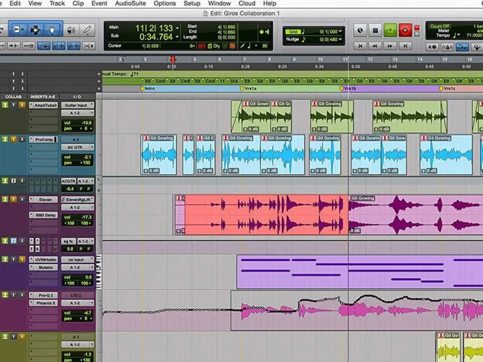483x362 pixels.
Task: Select the red highlighted guitar clip
Action: [x=267, y=215]
